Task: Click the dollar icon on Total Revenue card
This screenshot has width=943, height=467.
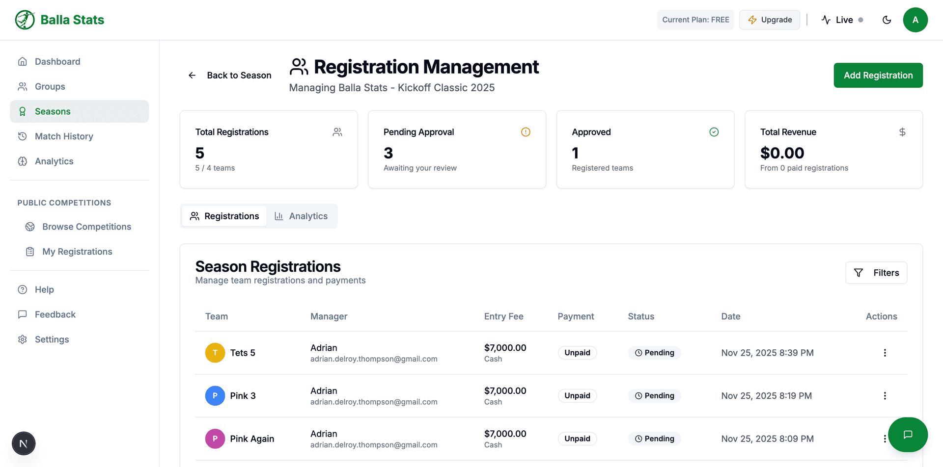Action: [902, 131]
